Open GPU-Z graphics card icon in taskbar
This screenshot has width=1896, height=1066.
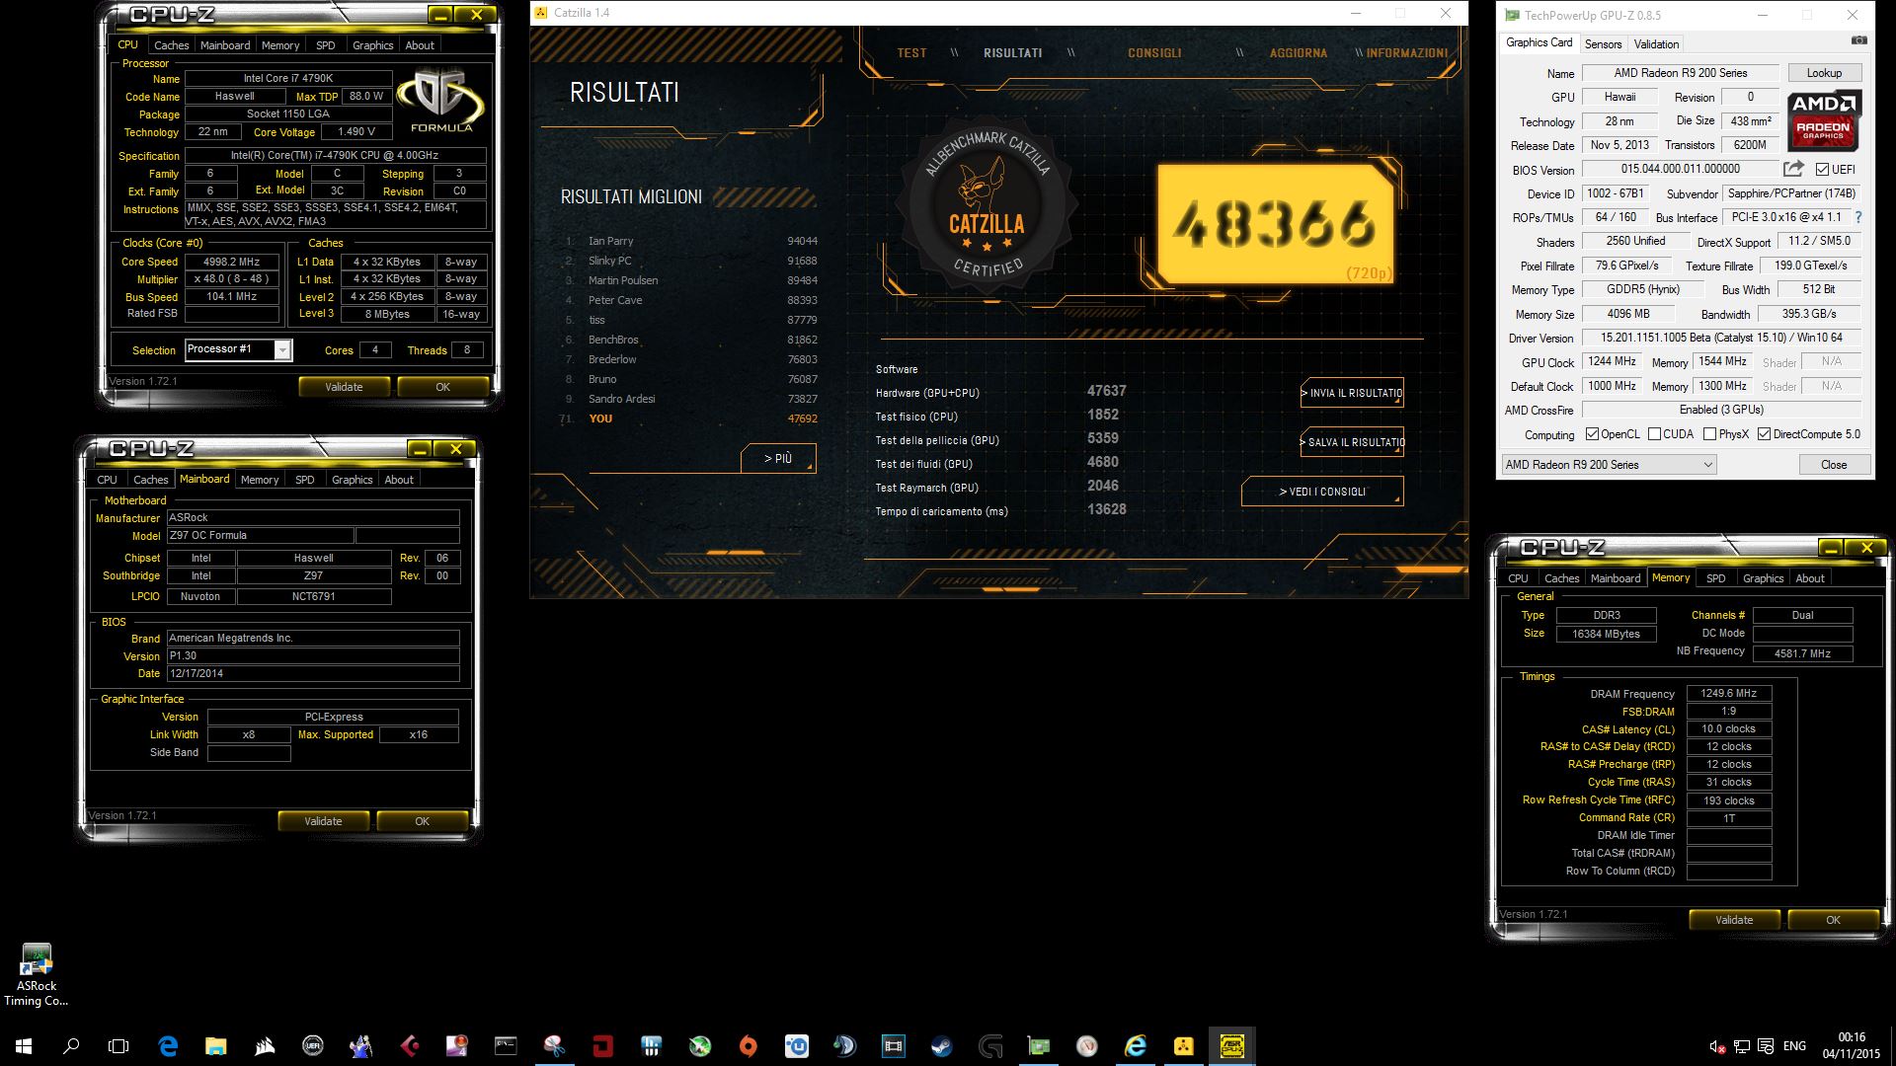1039,1046
